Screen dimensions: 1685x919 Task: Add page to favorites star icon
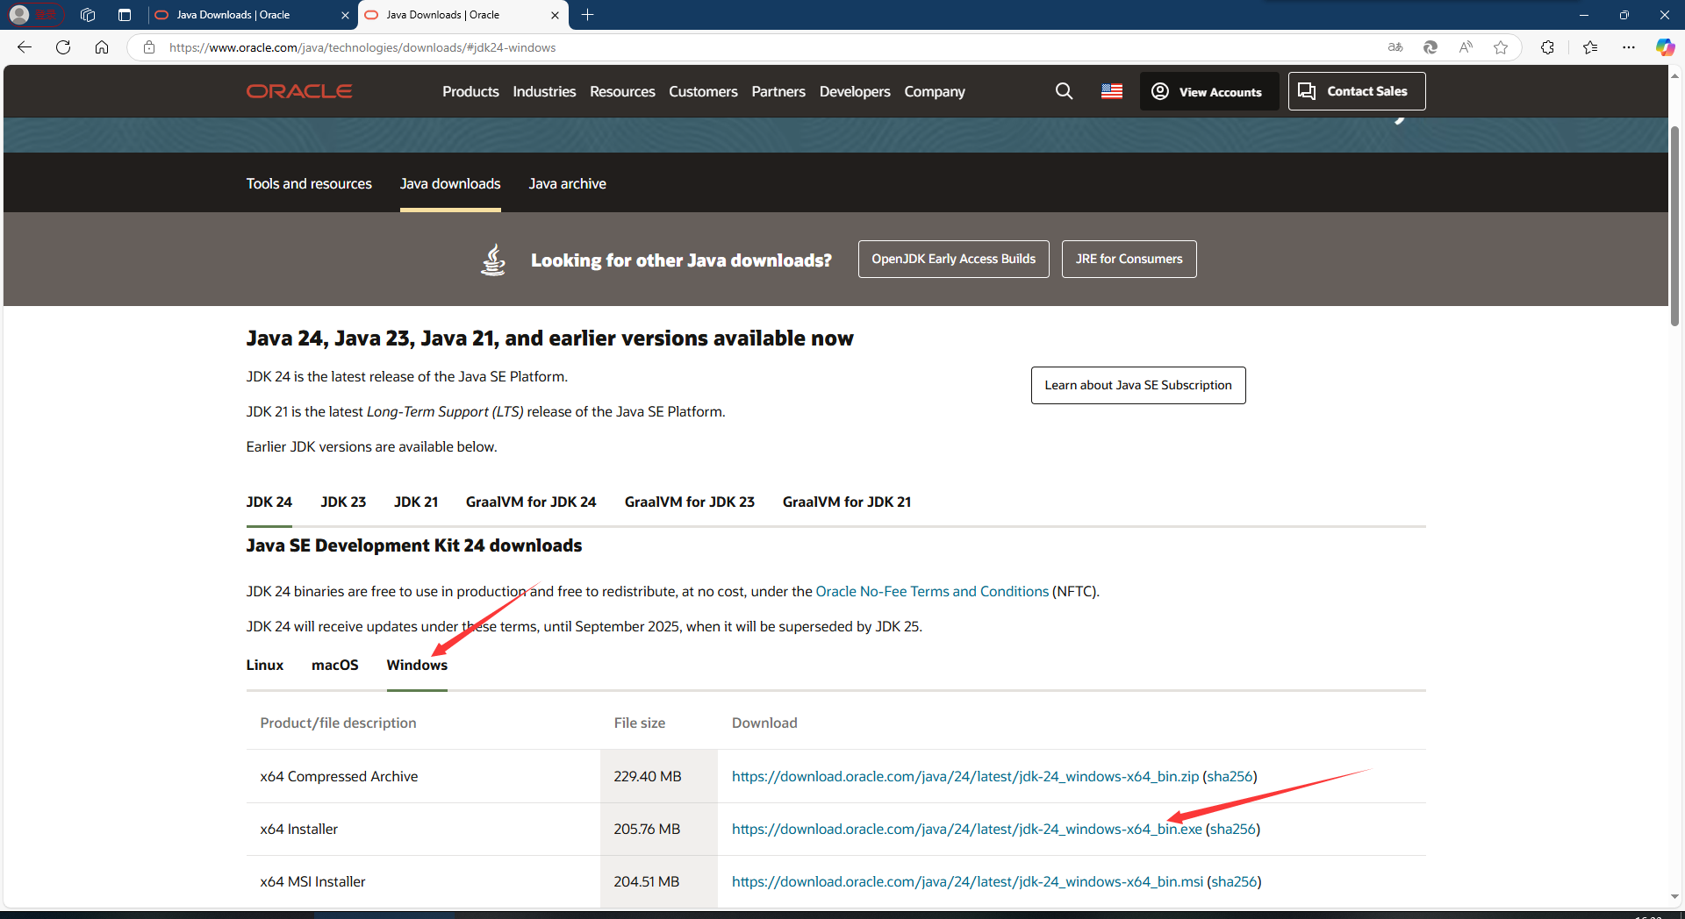[1501, 47]
